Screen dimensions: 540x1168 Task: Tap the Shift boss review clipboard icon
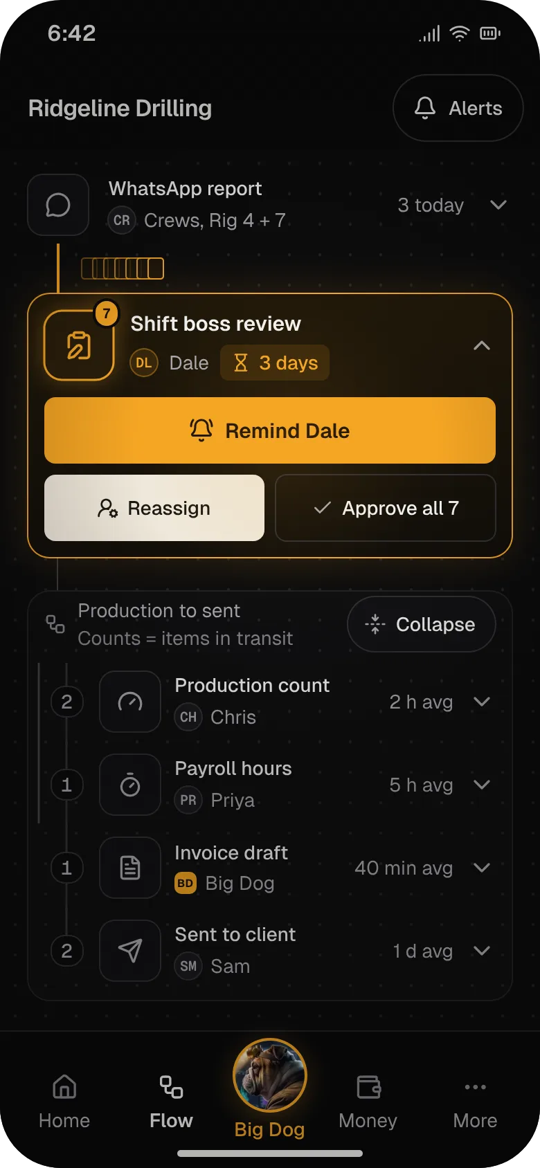(79, 345)
